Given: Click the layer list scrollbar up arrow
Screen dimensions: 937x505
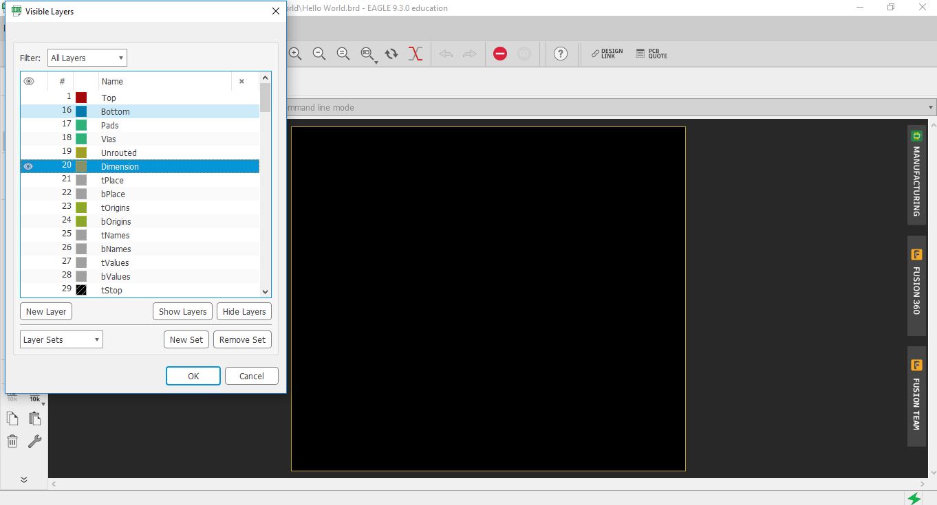Looking at the screenshot, I should coord(266,78).
